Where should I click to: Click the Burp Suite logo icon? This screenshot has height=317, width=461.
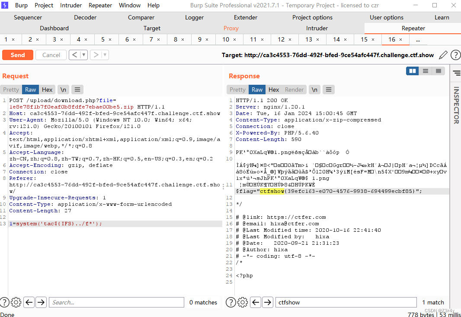tap(5, 5)
